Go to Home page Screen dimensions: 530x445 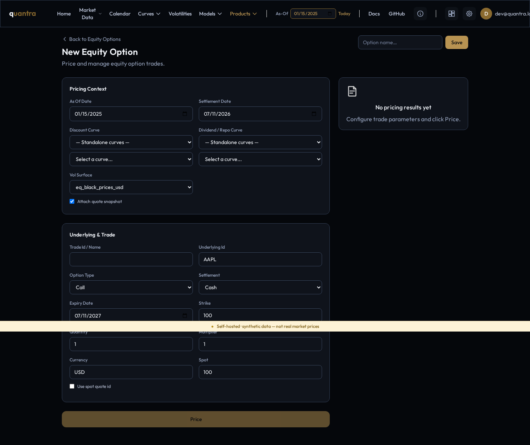(x=64, y=14)
